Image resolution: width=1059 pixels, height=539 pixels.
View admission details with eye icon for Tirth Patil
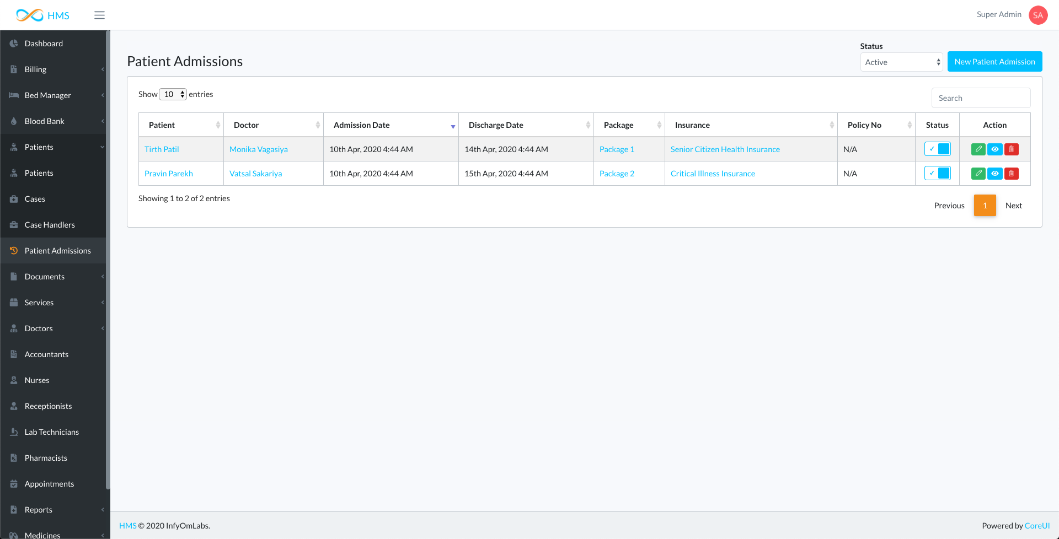pos(994,149)
